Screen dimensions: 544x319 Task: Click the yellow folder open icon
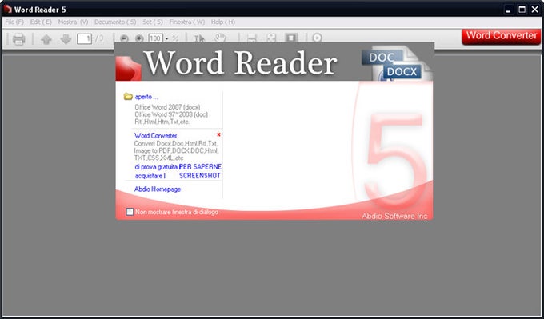click(128, 97)
